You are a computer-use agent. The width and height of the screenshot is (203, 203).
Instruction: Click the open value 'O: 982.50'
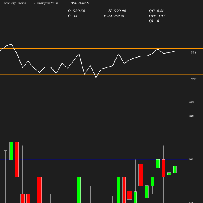click(x=76, y=11)
